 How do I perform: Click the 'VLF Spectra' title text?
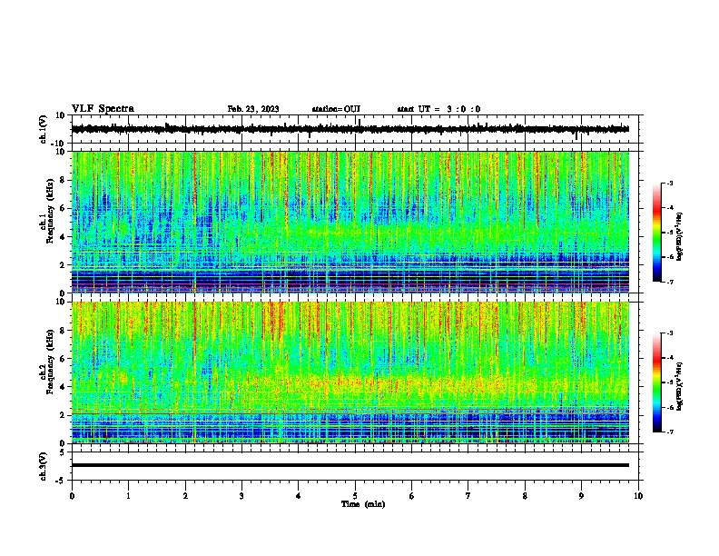click(103, 109)
